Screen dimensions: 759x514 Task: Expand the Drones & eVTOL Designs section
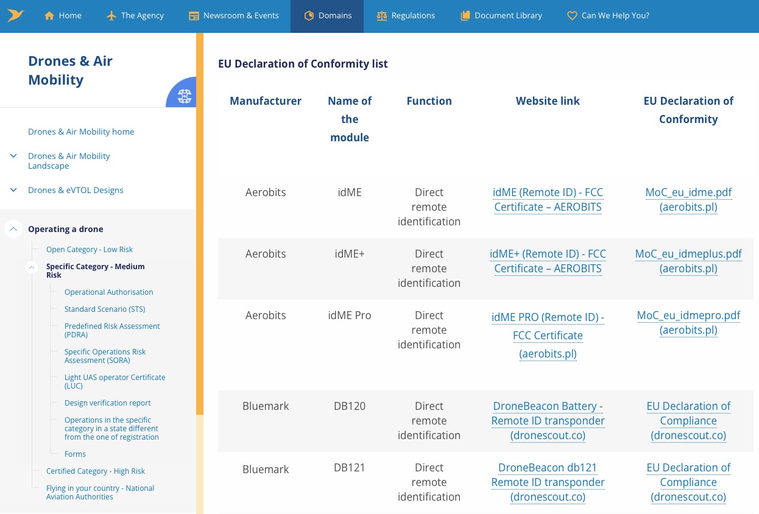(13, 191)
